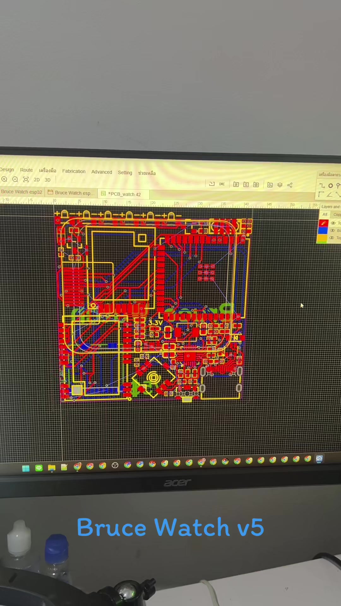Select the diagonal line tool in wiring panel
The image size is (341, 606).
coord(338,194)
